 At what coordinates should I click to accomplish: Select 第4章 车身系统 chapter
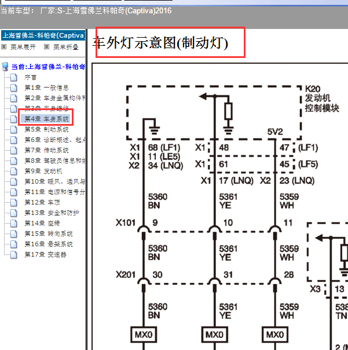tap(46, 119)
